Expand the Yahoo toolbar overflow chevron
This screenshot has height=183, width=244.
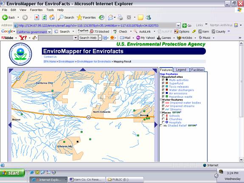(x=240, y=38)
